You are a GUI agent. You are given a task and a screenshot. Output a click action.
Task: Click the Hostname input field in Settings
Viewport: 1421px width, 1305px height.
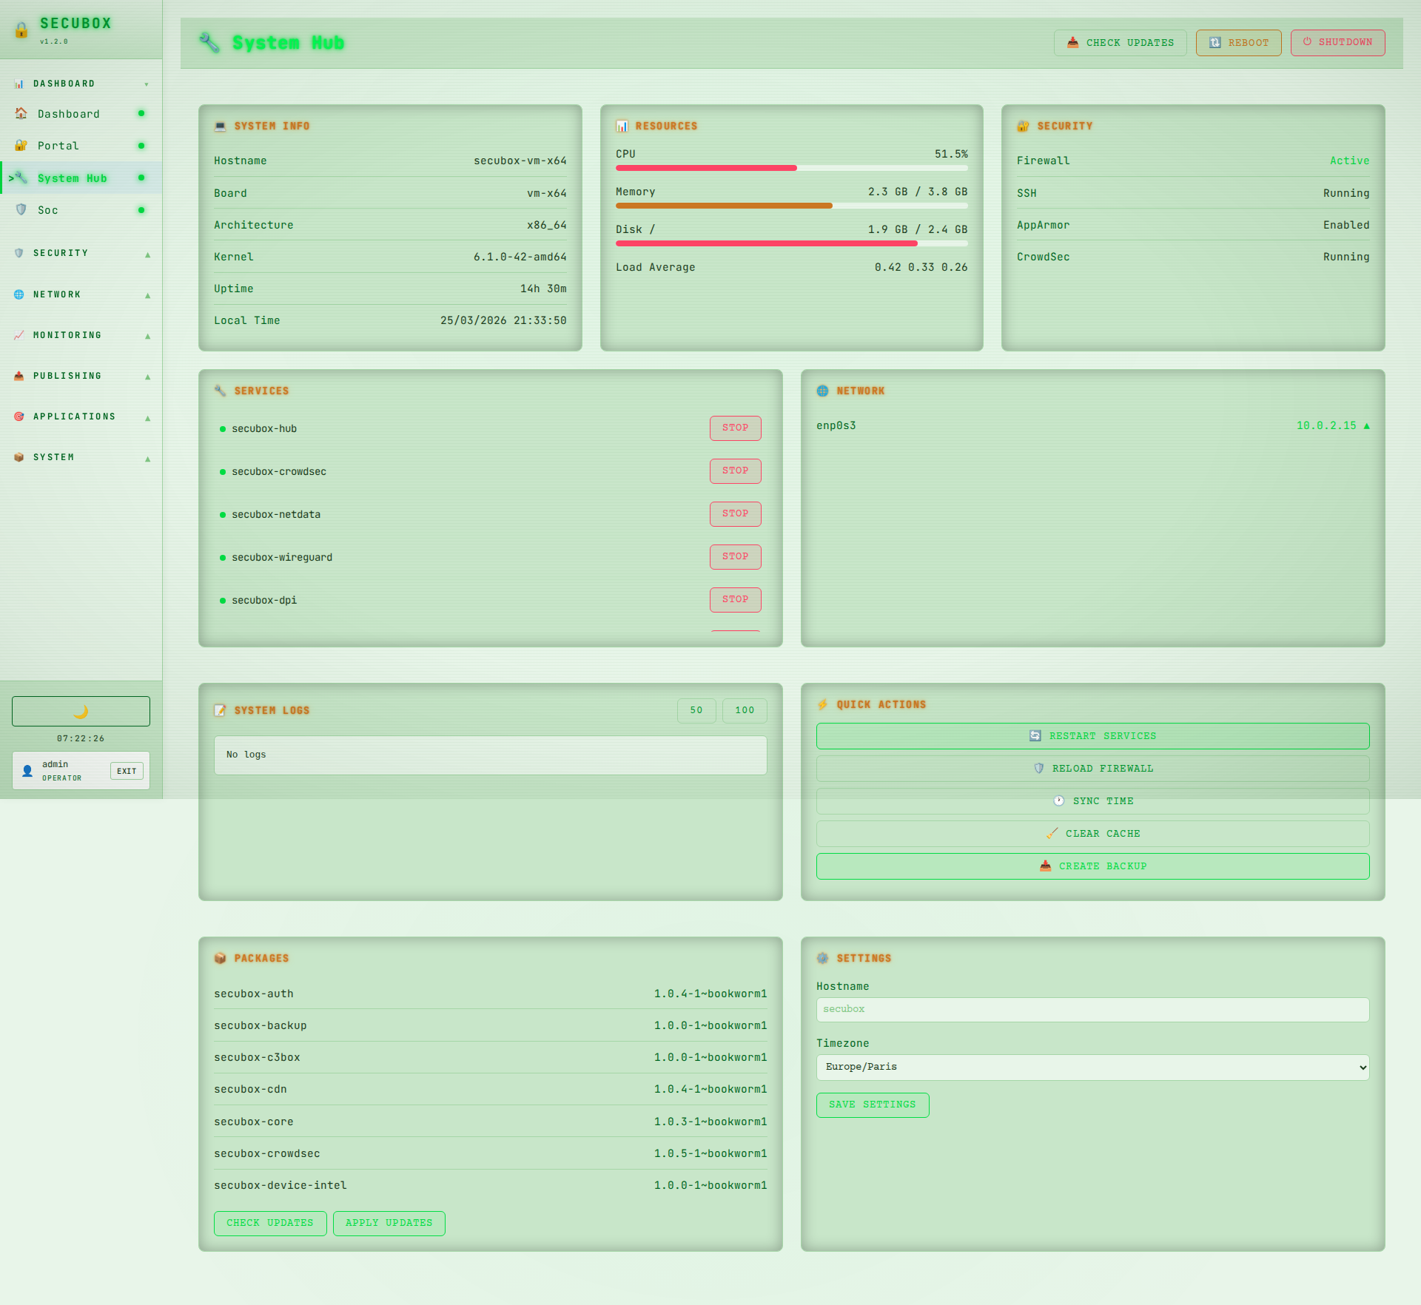tap(1092, 1009)
